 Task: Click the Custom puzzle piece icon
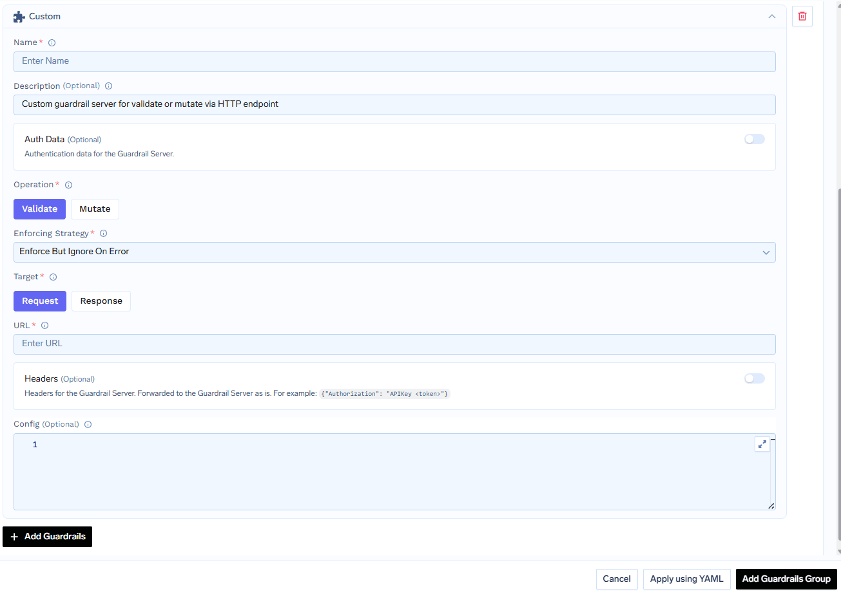[x=19, y=17]
